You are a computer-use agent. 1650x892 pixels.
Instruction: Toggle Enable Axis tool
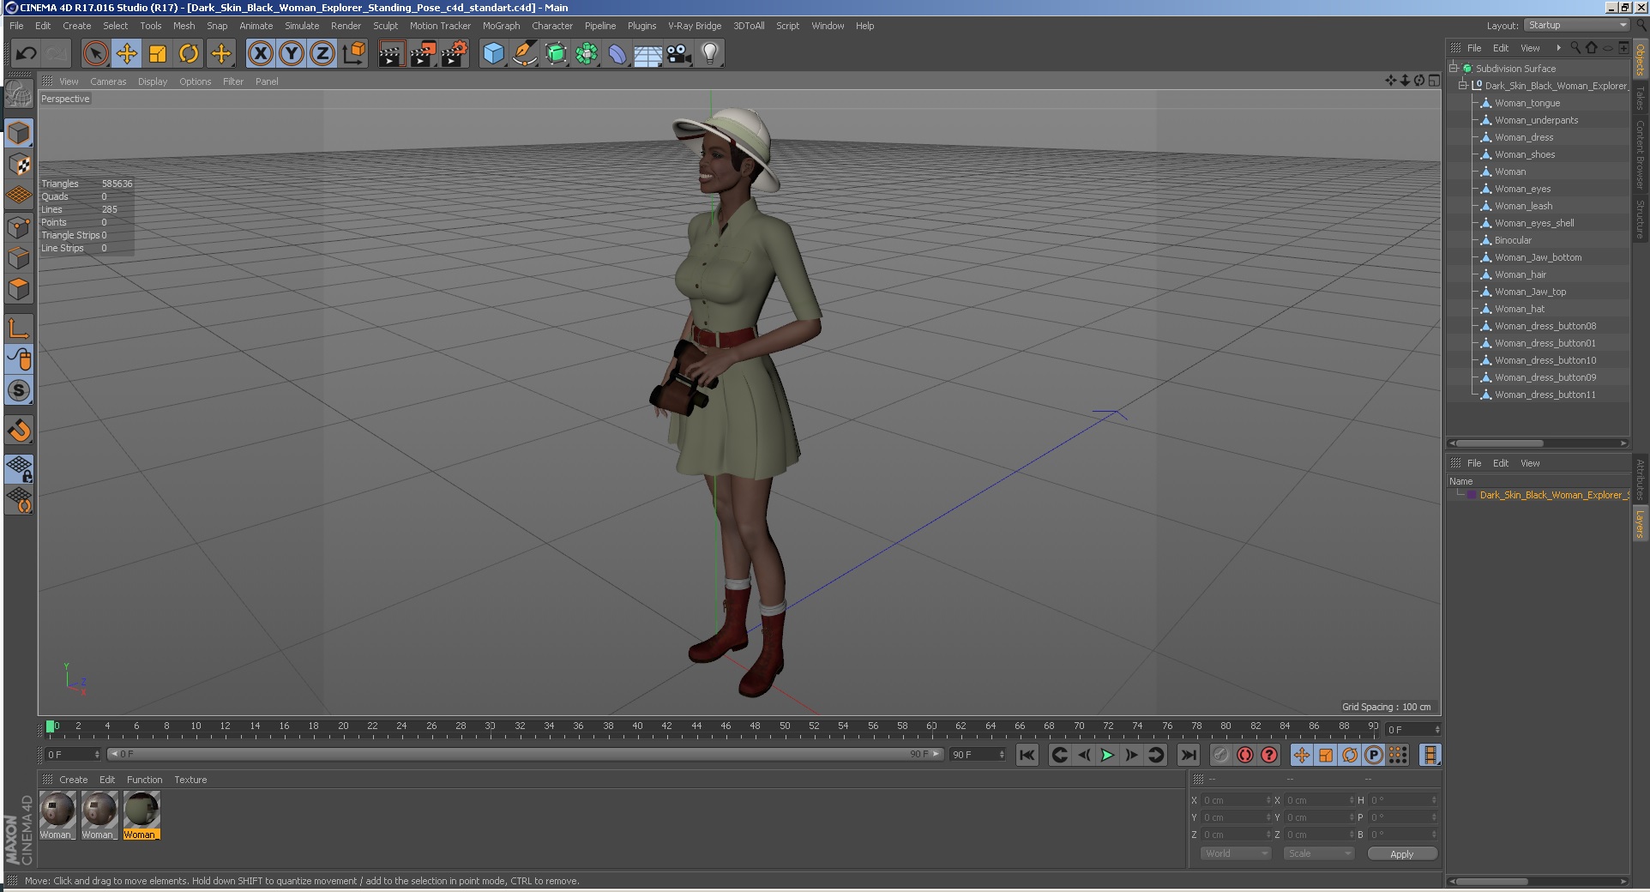[19, 328]
